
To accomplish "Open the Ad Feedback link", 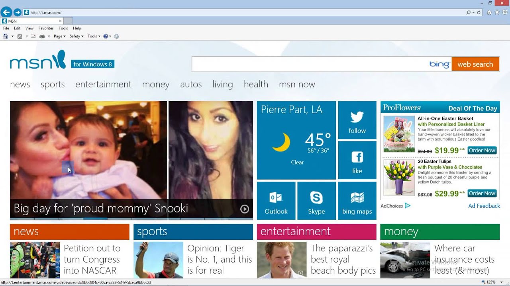I will pyautogui.click(x=484, y=206).
